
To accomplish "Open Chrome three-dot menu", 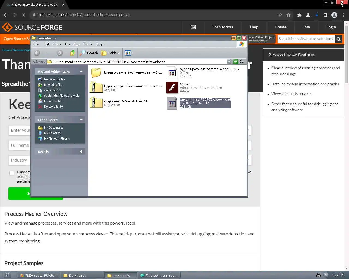I will pos(343,15).
